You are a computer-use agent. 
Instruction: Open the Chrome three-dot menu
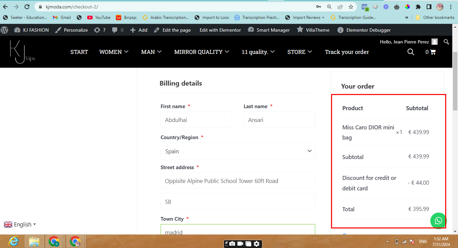(x=451, y=7)
